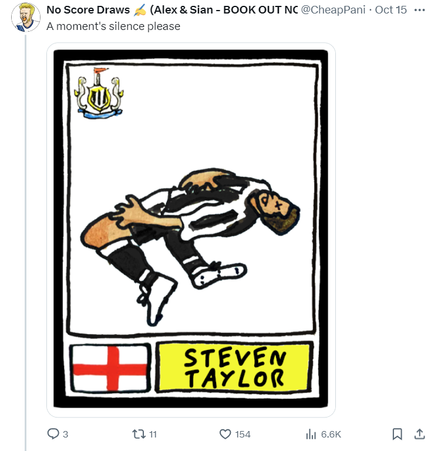
Task: Click the tweet text 'A moment's silence please'
Action: 113,26
